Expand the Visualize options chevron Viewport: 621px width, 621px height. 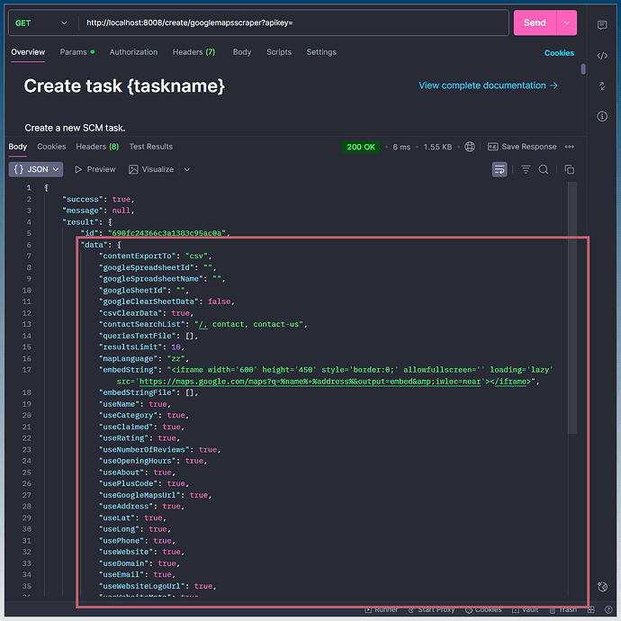click(187, 169)
